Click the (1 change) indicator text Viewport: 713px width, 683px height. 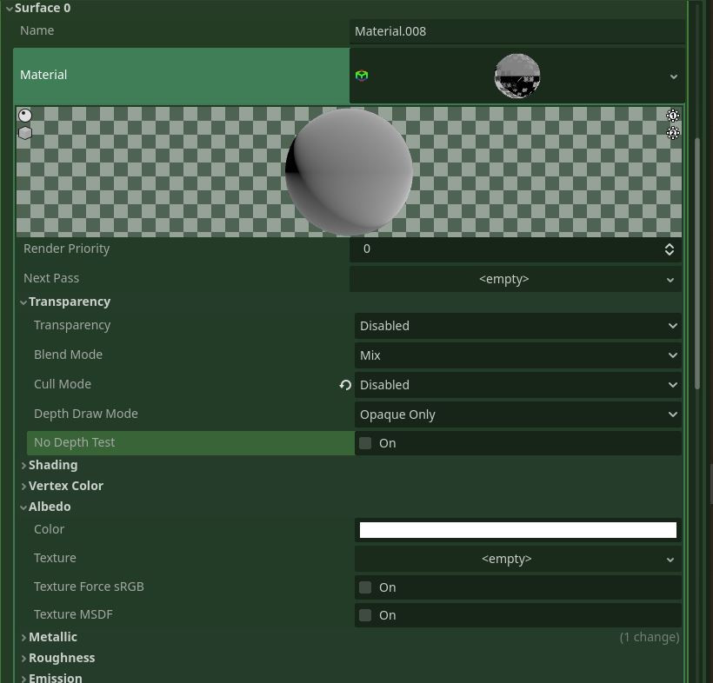650,637
